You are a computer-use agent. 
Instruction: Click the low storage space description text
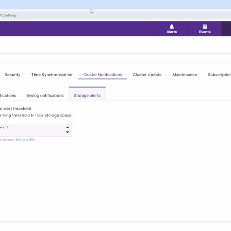coord(36,115)
